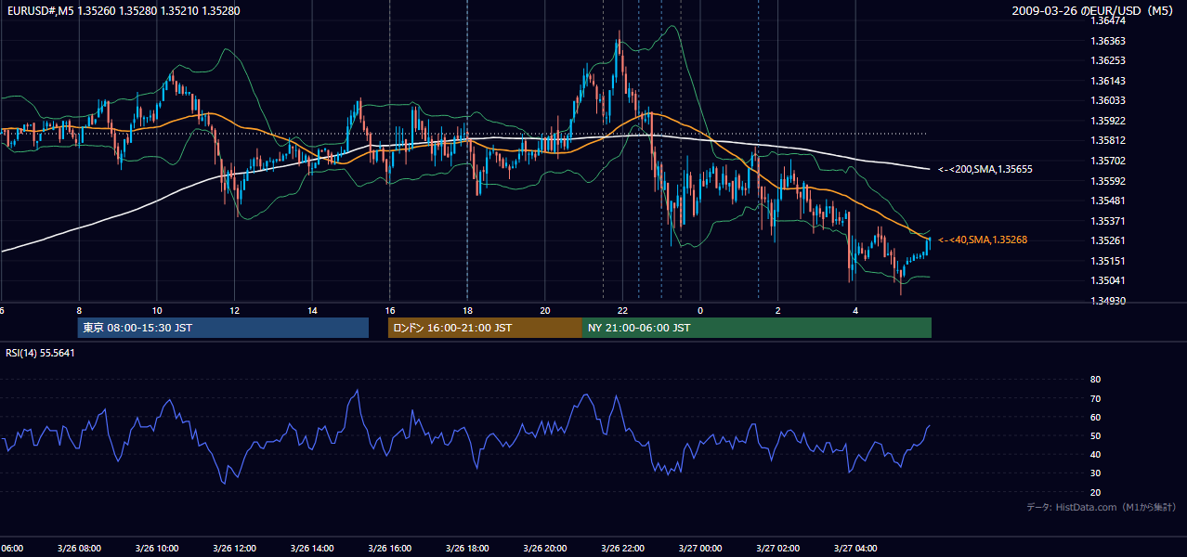Image resolution: width=1187 pixels, height=557 pixels.
Task: Click the bottom time label 06:00
Action: [12, 549]
